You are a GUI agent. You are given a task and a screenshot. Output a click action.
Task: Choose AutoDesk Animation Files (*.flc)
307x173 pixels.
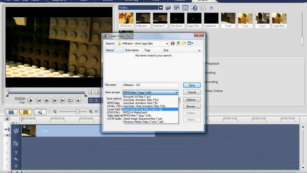point(151,100)
